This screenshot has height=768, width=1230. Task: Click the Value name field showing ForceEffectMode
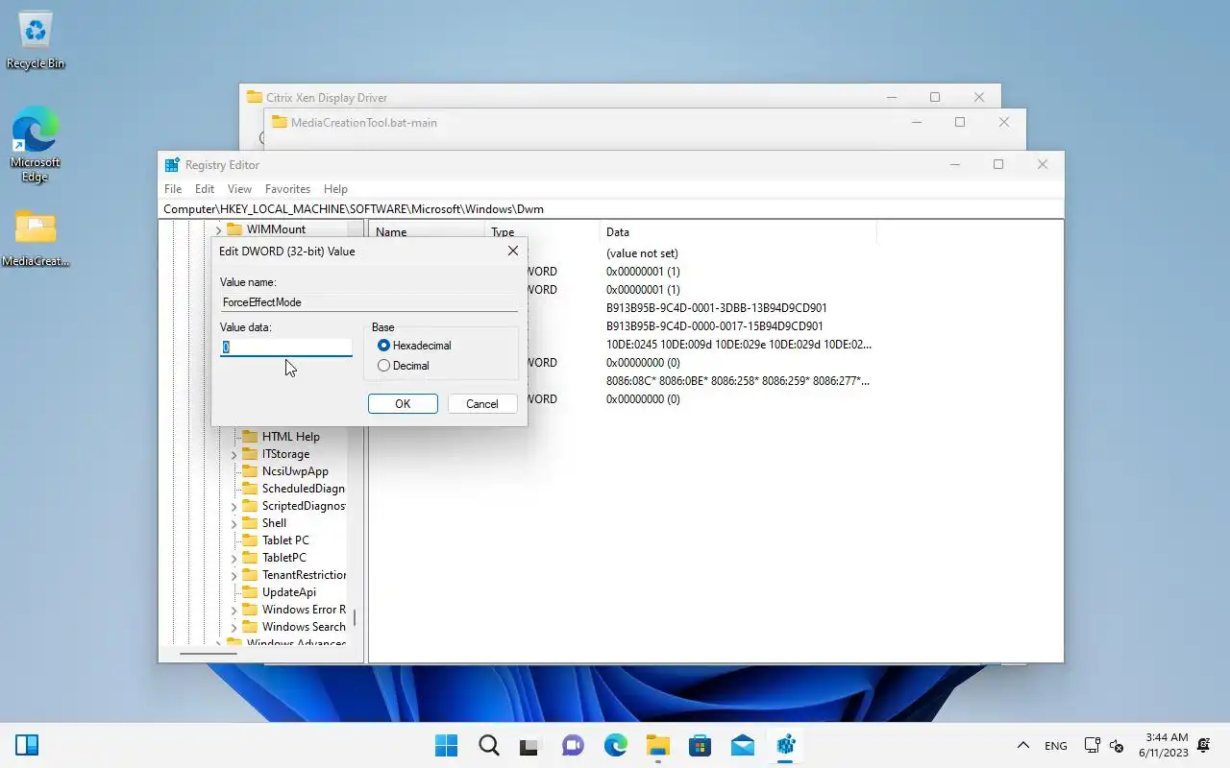point(369,302)
